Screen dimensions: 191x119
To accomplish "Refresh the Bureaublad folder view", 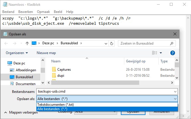I will [111, 43].
